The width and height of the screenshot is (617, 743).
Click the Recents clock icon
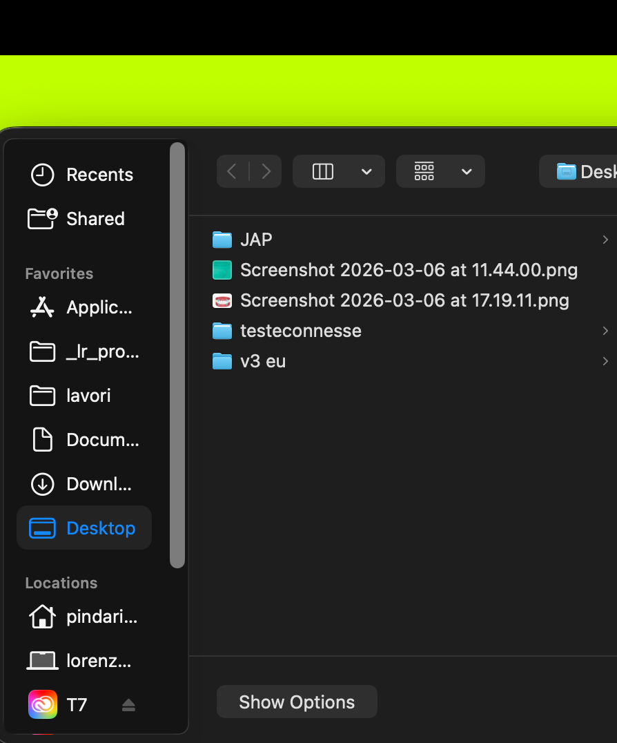pos(42,175)
